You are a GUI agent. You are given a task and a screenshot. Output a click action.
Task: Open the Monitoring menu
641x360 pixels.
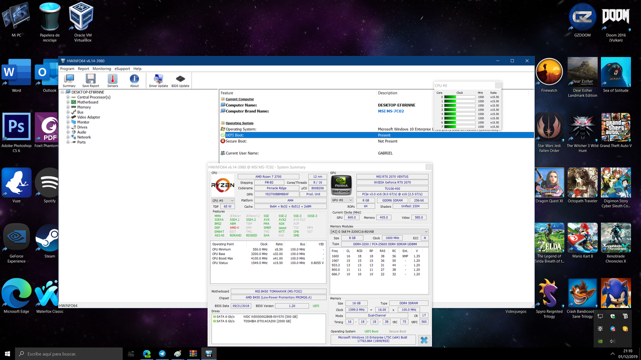pos(102,68)
